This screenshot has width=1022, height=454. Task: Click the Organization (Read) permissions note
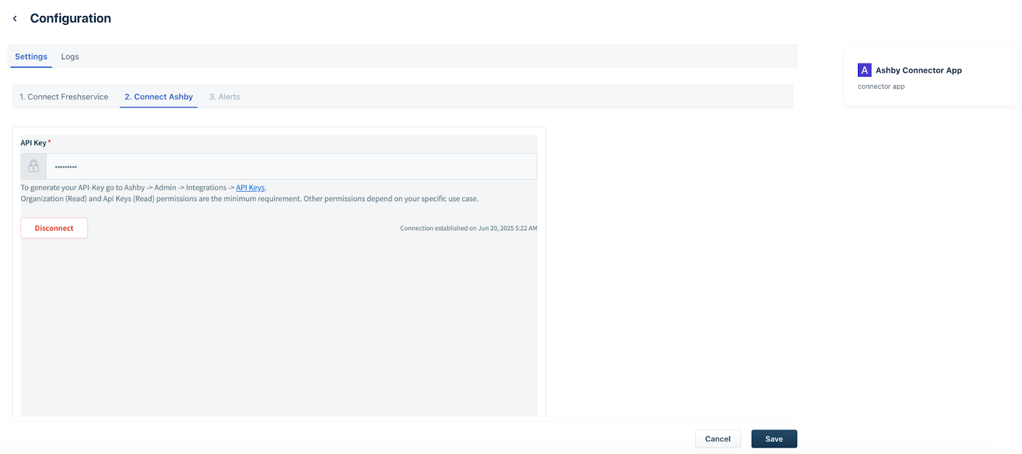coord(250,199)
